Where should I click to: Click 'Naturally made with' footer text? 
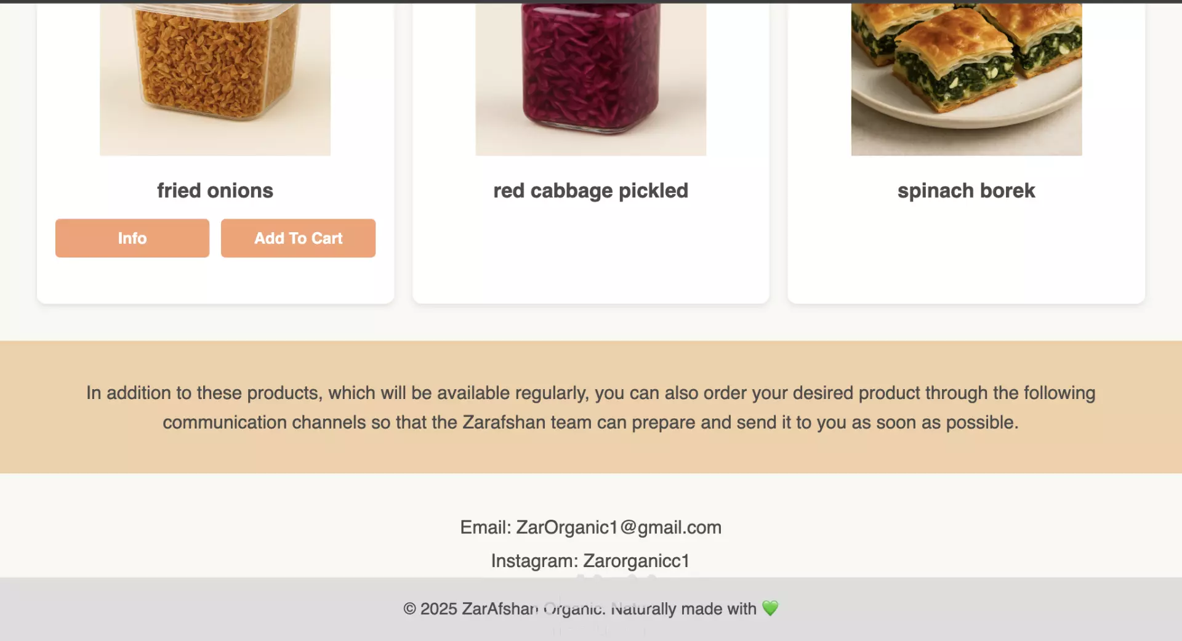683,609
